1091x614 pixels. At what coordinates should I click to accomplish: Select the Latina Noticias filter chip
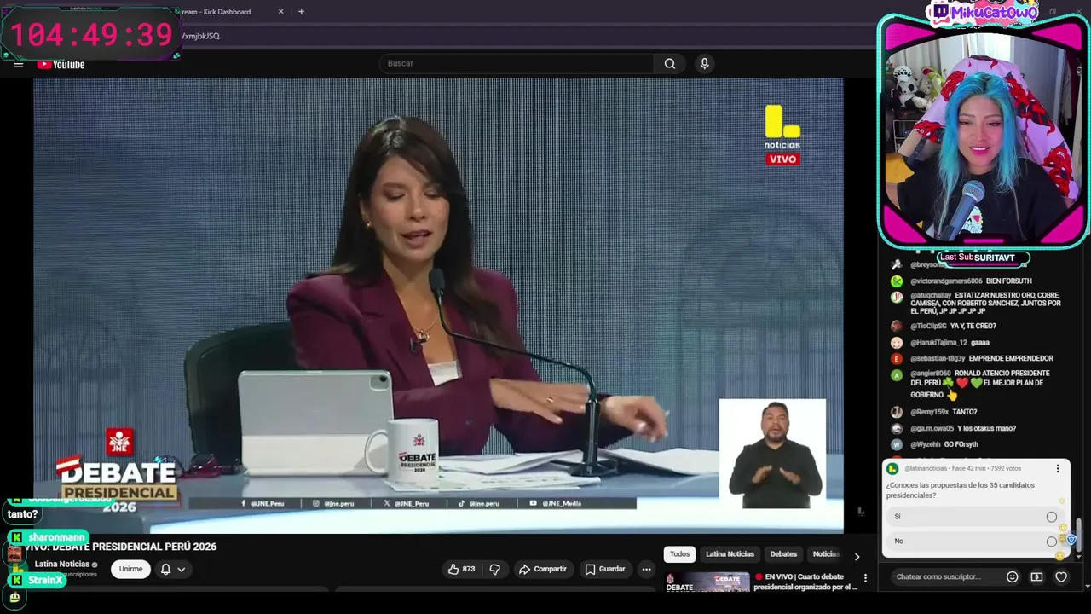click(730, 554)
